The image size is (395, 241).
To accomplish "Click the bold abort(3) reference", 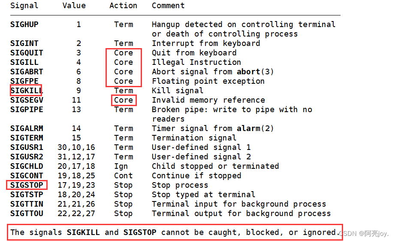I will pos(255,72).
